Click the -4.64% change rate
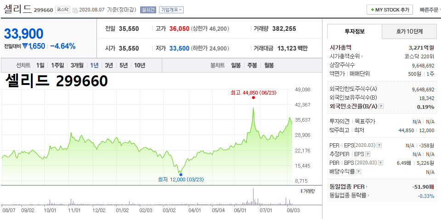This screenshot has height=219, width=441. pyautogui.click(x=63, y=46)
